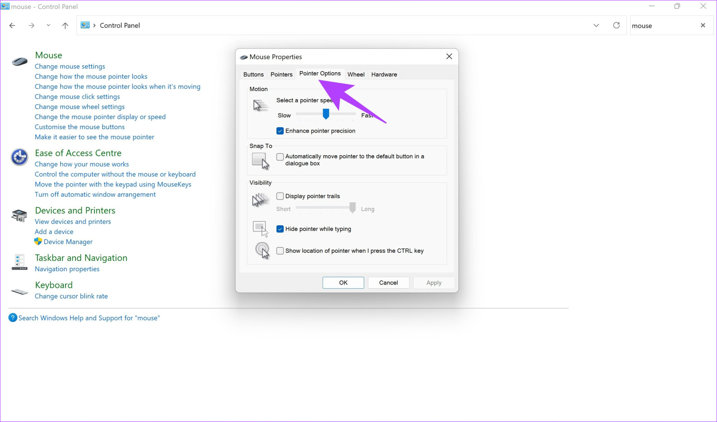Open the Device Manager link
The image size is (717, 422).
68,242
